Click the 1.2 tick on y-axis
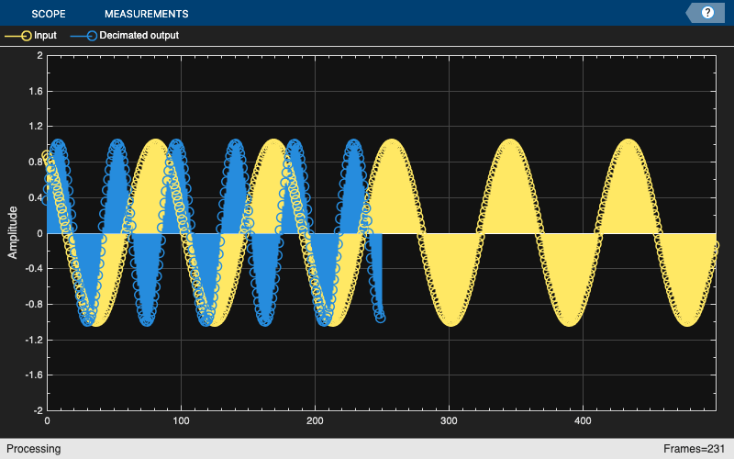The height and width of the screenshot is (459, 734). coord(36,127)
